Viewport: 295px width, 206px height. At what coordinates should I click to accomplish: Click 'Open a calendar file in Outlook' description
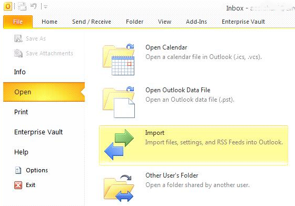pos(203,57)
